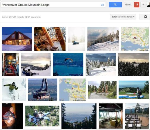Click the camera search-by-image icon
This screenshot has height=130, width=150.
coord(102,5)
